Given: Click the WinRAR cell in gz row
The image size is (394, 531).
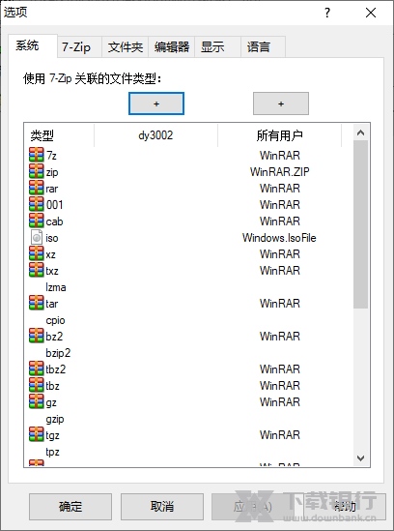Looking at the screenshot, I should [280, 402].
